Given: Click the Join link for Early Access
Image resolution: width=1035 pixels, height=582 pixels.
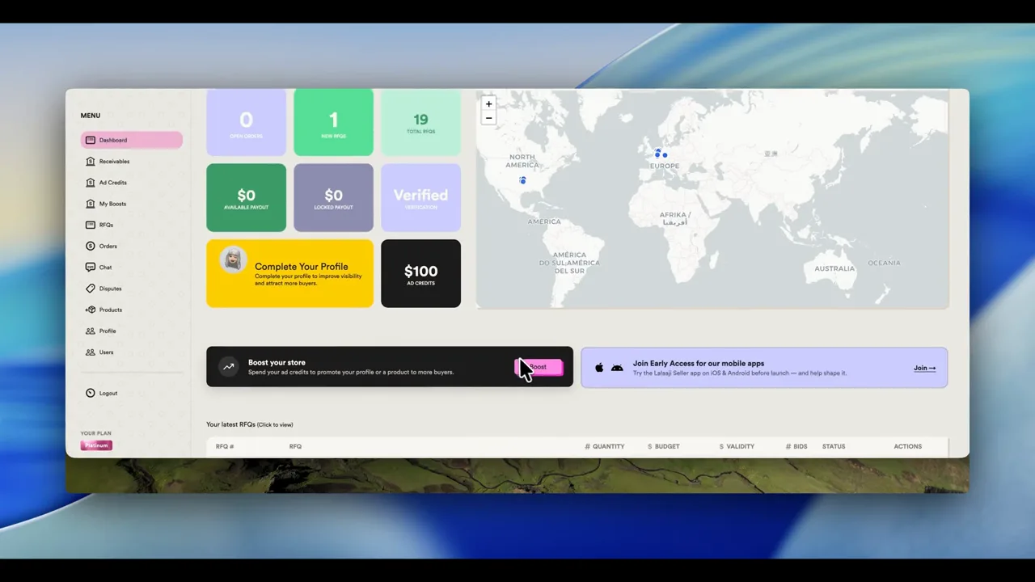Looking at the screenshot, I should [924, 368].
